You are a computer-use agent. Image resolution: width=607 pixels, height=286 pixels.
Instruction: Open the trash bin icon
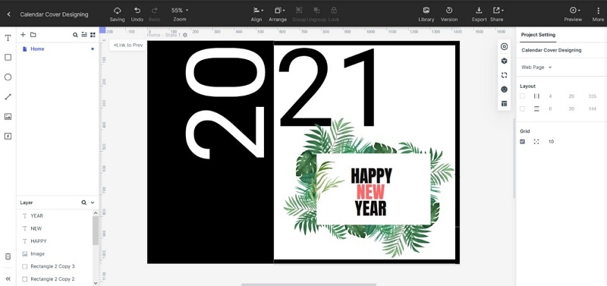[8, 256]
